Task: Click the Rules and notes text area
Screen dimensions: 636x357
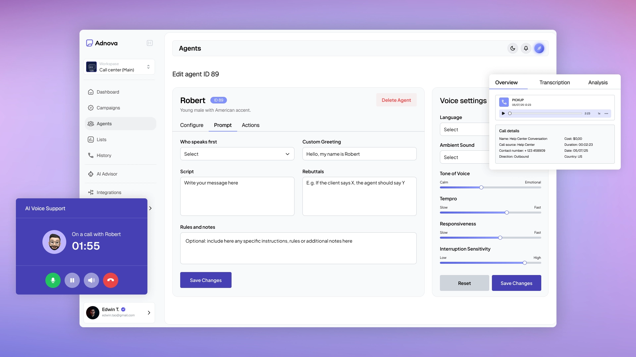Action: (x=298, y=248)
